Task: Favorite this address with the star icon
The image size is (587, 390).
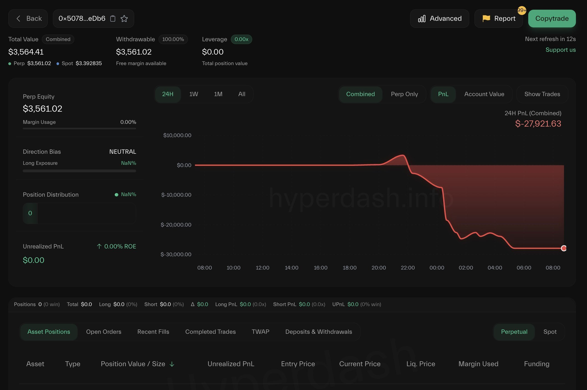Action: tap(124, 19)
